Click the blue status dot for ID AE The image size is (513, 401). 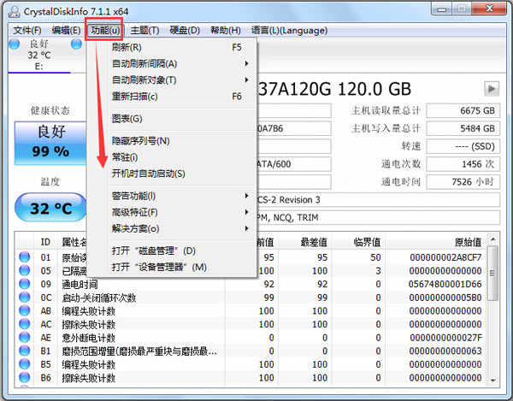click(x=25, y=337)
